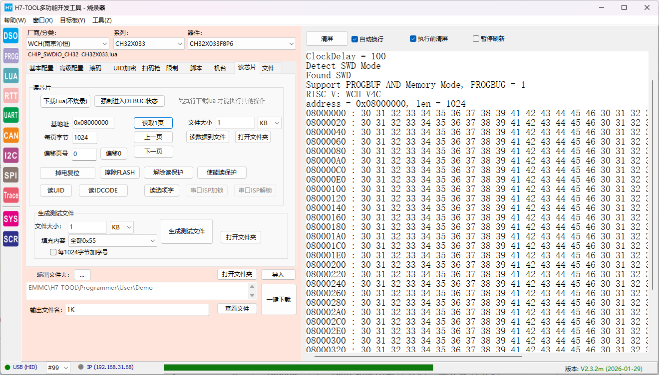Open the LUA sidebar icon

pos(10,76)
